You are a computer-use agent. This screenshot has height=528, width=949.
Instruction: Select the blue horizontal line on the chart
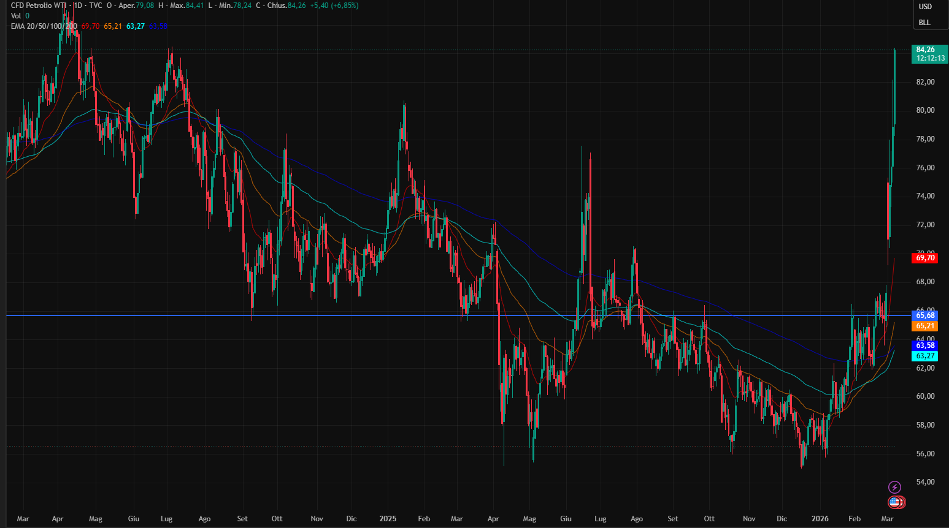[459, 315]
